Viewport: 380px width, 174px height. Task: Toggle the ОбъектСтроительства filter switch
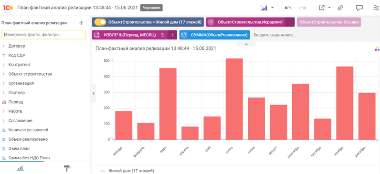[x=100, y=22]
